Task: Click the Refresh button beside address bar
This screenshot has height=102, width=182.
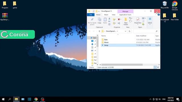Action: [129, 31]
